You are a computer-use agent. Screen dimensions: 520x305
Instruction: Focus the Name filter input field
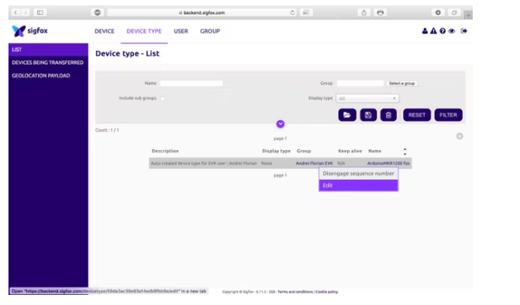point(191,84)
